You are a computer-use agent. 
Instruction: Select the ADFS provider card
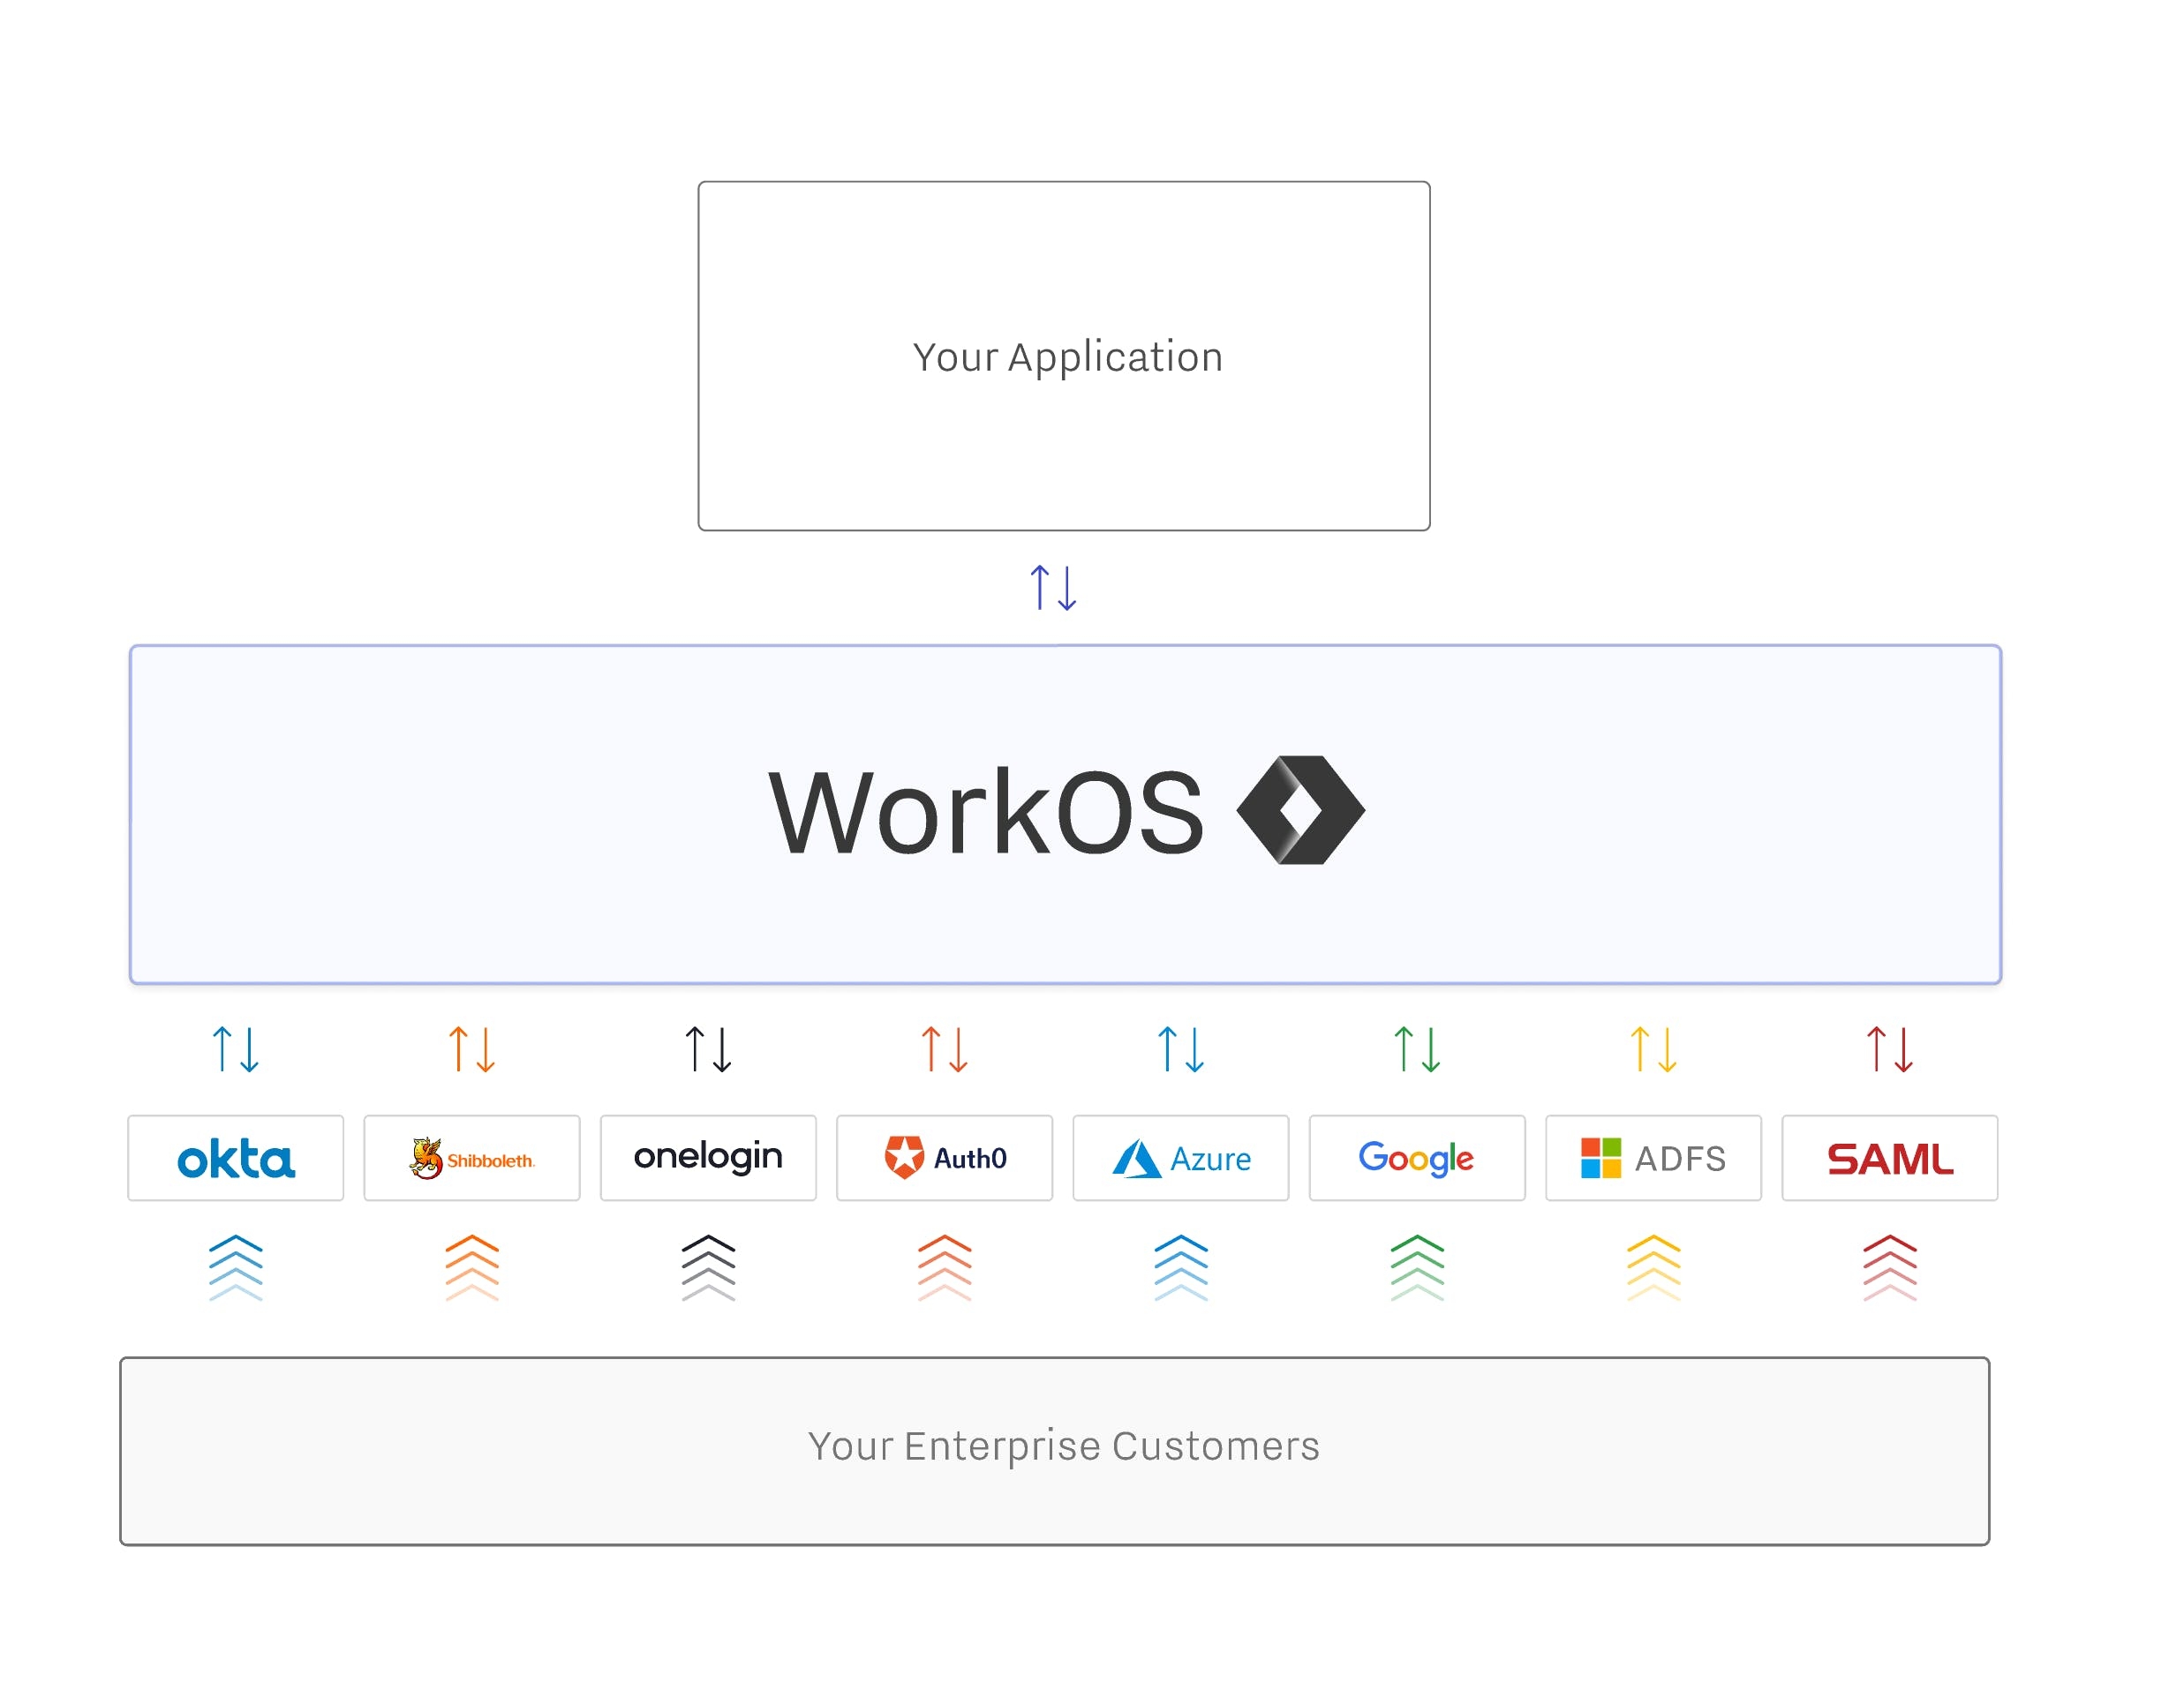(x=1654, y=1159)
